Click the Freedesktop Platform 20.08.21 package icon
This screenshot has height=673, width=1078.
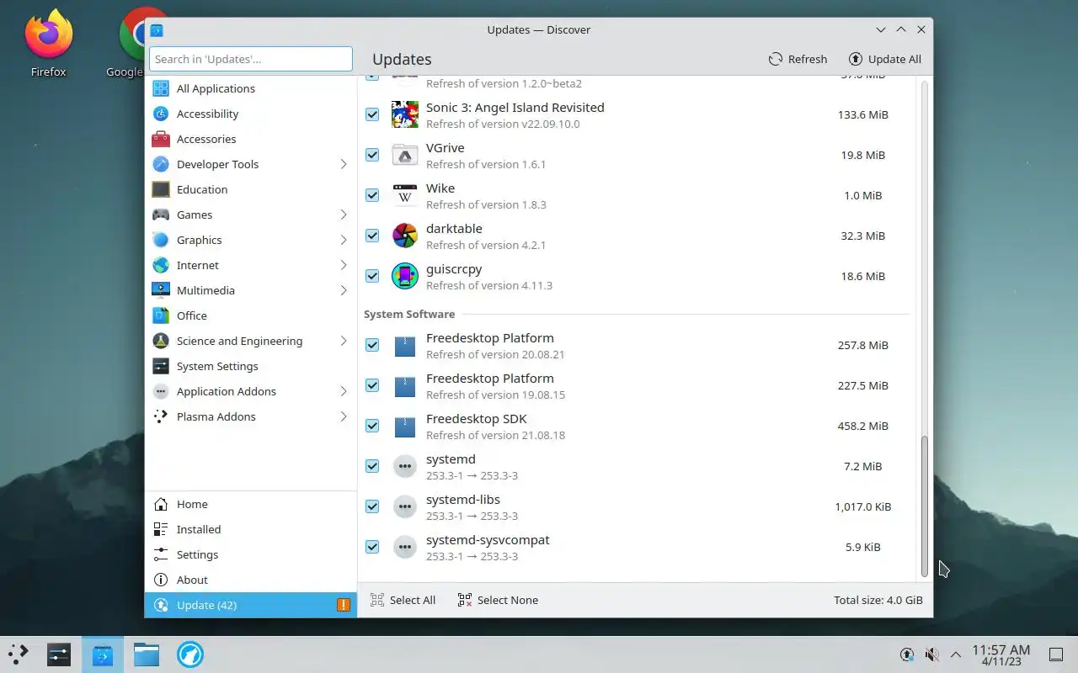[405, 345]
